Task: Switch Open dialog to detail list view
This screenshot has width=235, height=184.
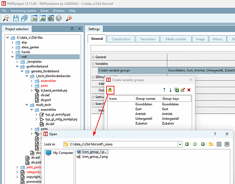Action: pyautogui.click(x=227, y=144)
